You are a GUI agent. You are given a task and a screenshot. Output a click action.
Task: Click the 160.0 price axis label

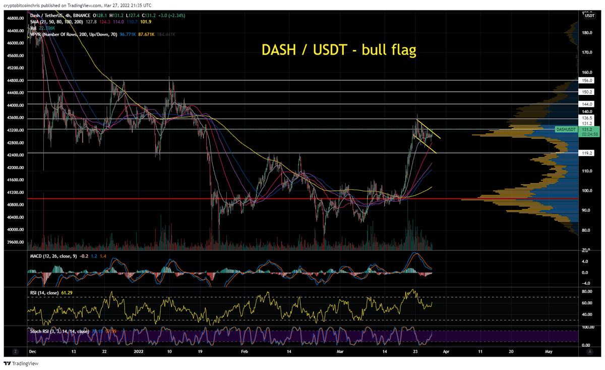[x=587, y=72]
